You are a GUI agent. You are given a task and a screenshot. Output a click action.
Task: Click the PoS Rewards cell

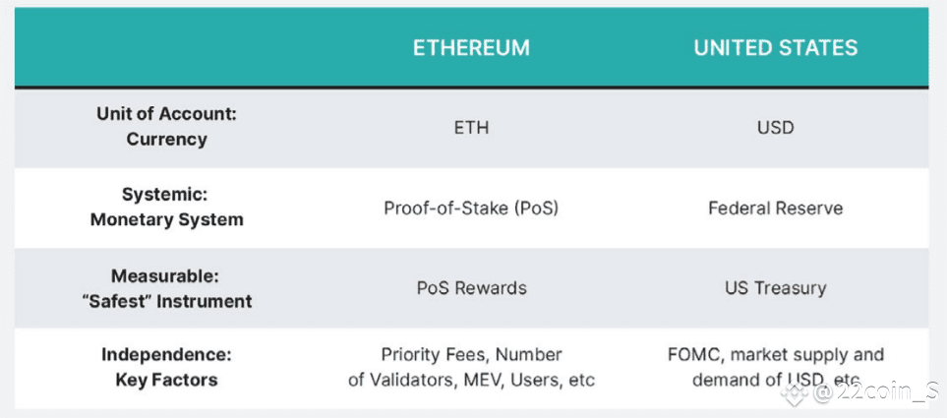point(471,288)
